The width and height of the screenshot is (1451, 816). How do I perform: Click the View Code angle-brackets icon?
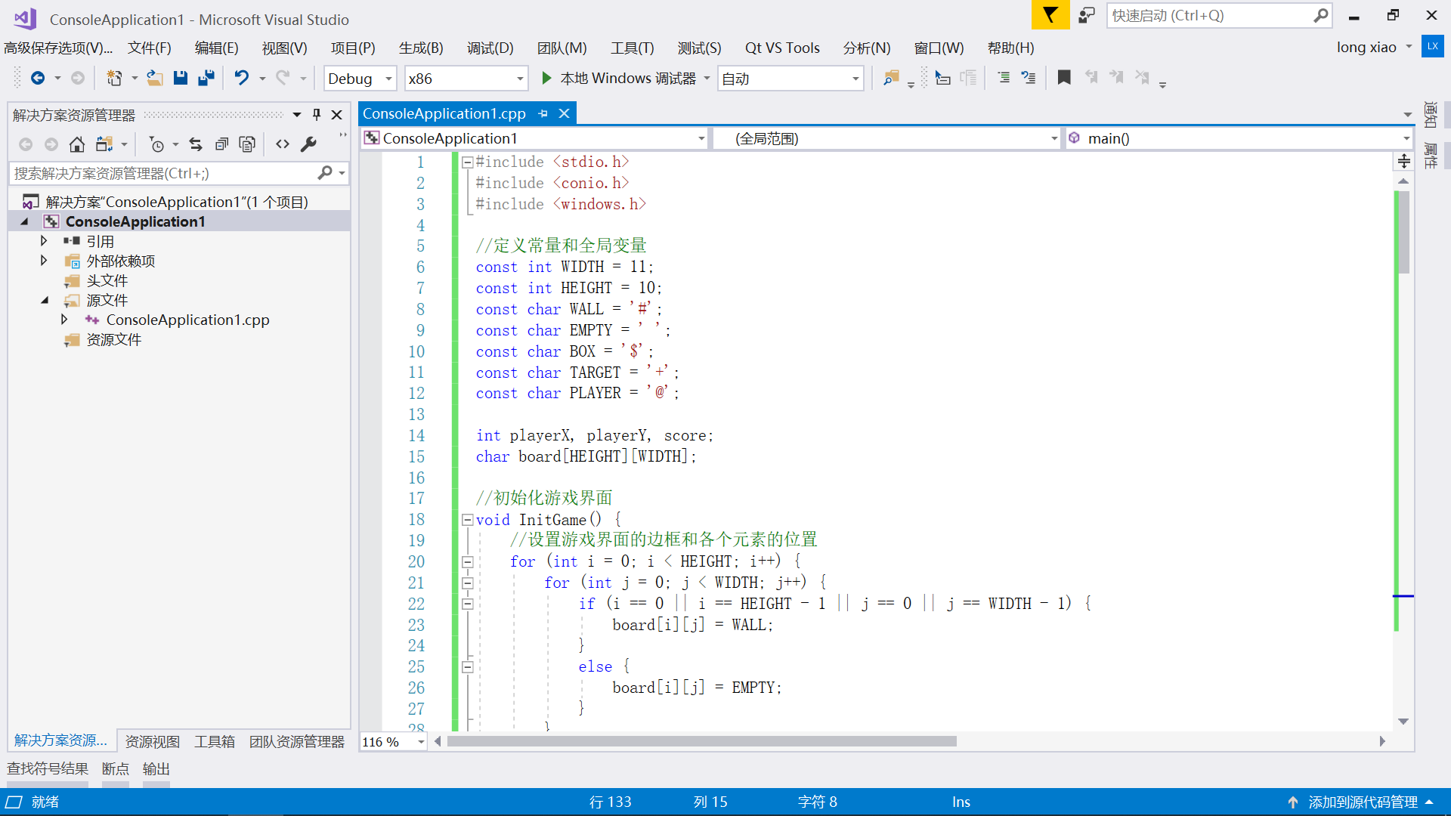point(283,144)
